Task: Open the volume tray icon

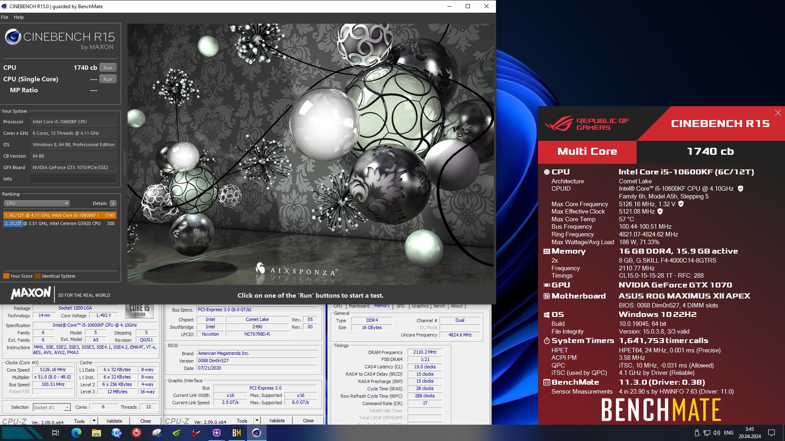Action: tap(716, 433)
